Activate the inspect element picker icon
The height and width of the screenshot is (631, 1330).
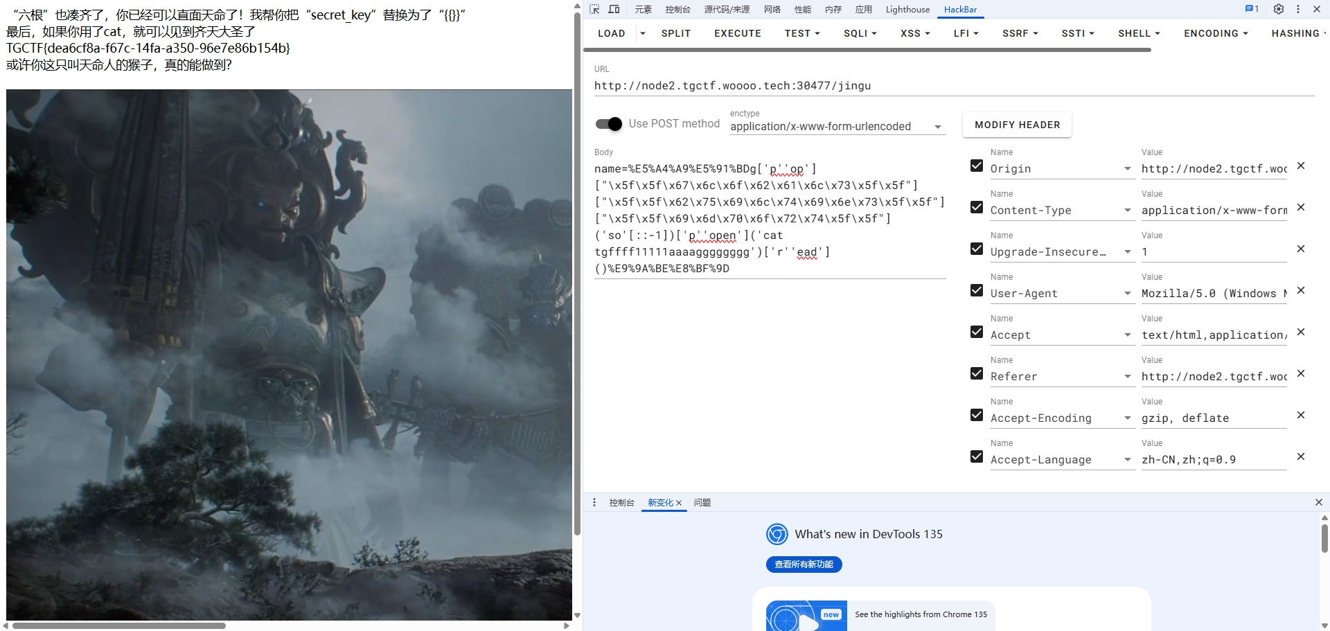point(594,9)
